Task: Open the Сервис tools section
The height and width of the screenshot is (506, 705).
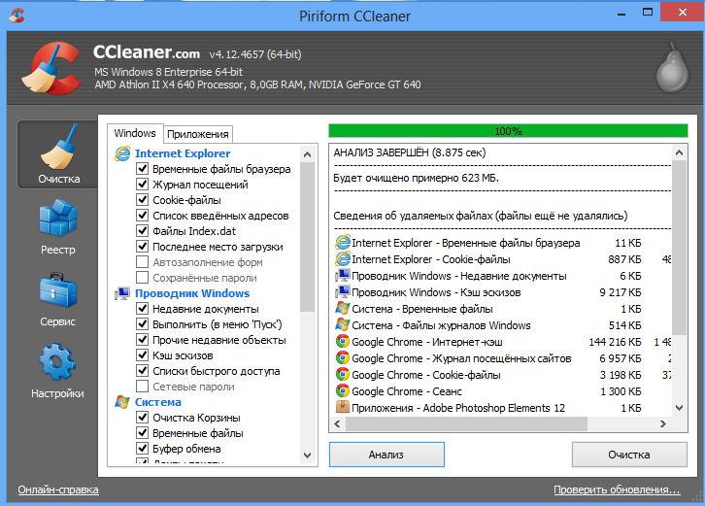Action: point(58,299)
